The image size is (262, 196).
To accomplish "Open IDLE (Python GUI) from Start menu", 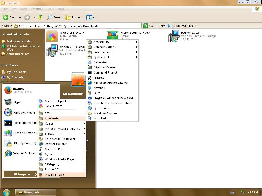I will 20,143.
